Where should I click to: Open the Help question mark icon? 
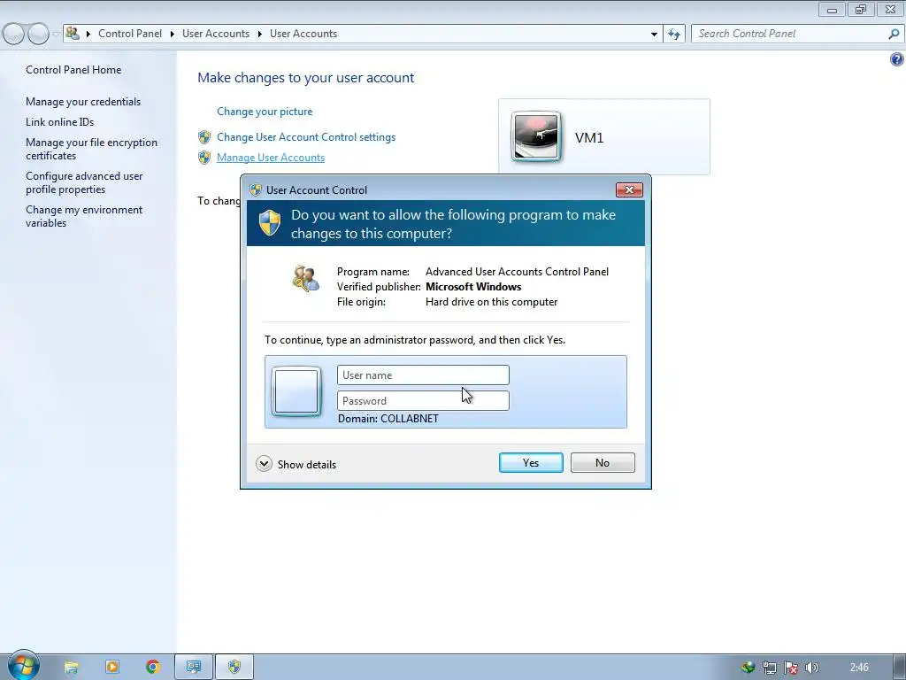(897, 59)
